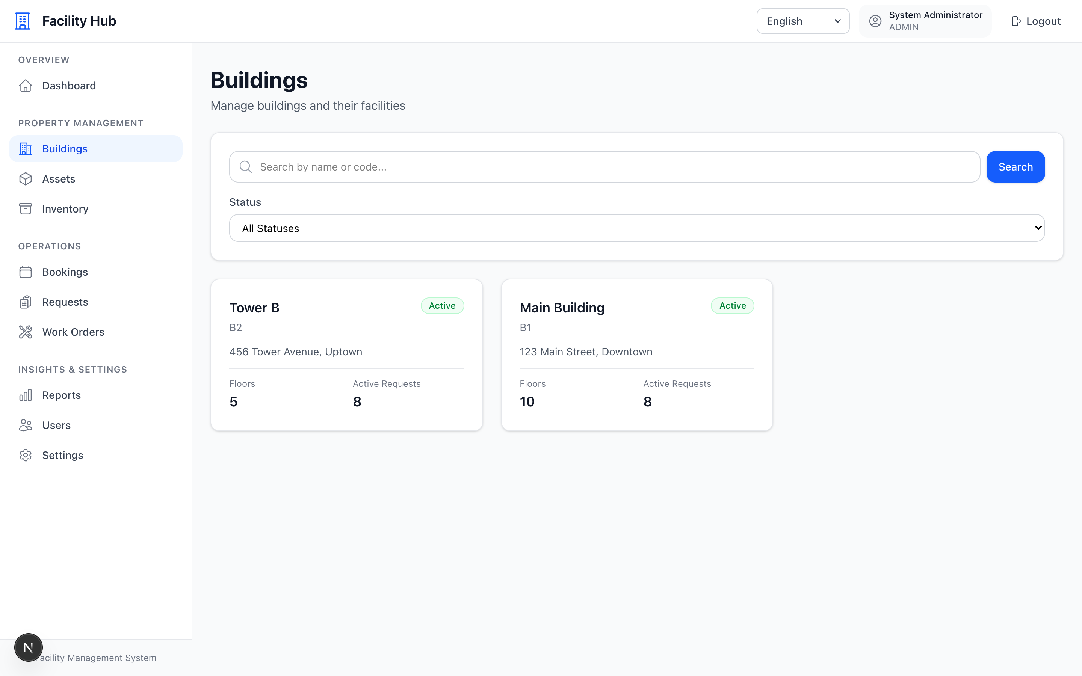This screenshot has width=1082, height=676.
Task: Select Reports from the sidebar
Action: pyautogui.click(x=96, y=395)
